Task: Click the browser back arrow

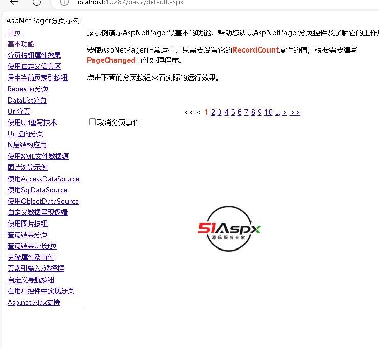Action: (14, 2)
